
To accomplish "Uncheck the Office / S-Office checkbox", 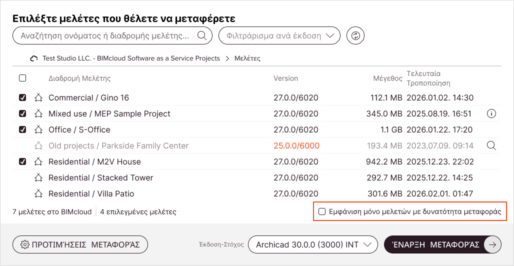I will tap(22, 130).
